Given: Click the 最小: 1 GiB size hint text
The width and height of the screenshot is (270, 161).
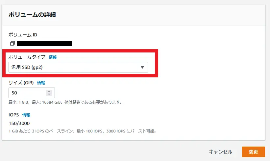Looking at the screenshot, I should click(65, 102).
